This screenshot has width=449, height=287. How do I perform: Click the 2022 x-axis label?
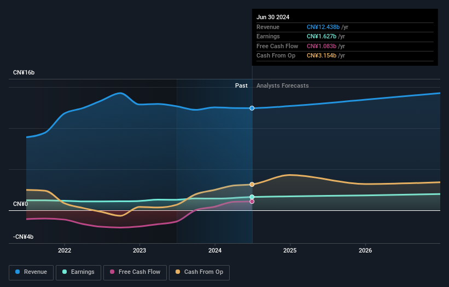(65, 251)
